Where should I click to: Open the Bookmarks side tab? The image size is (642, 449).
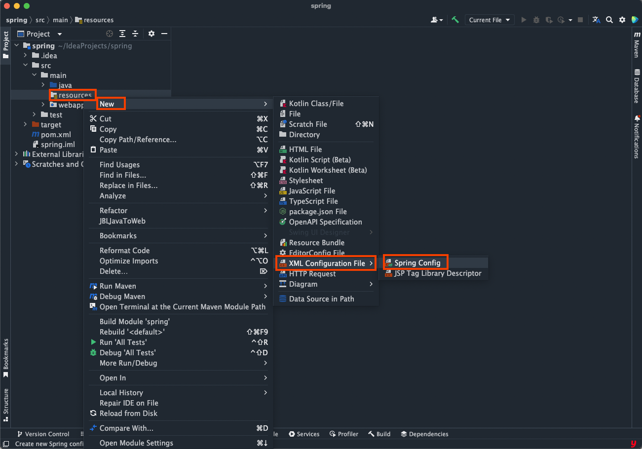coord(5,358)
